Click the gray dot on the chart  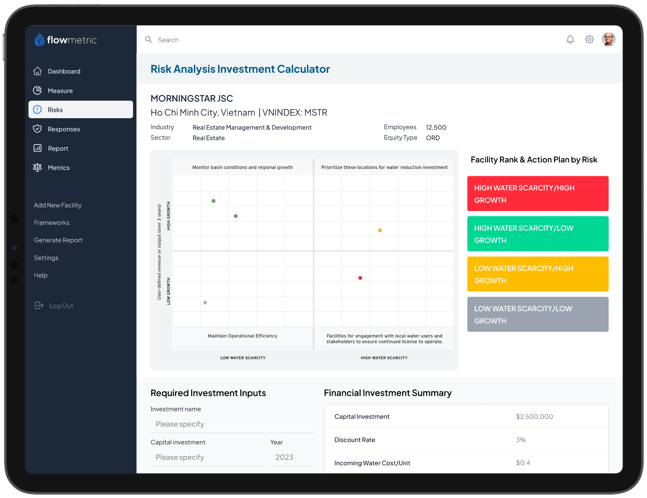(x=205, y=302)
